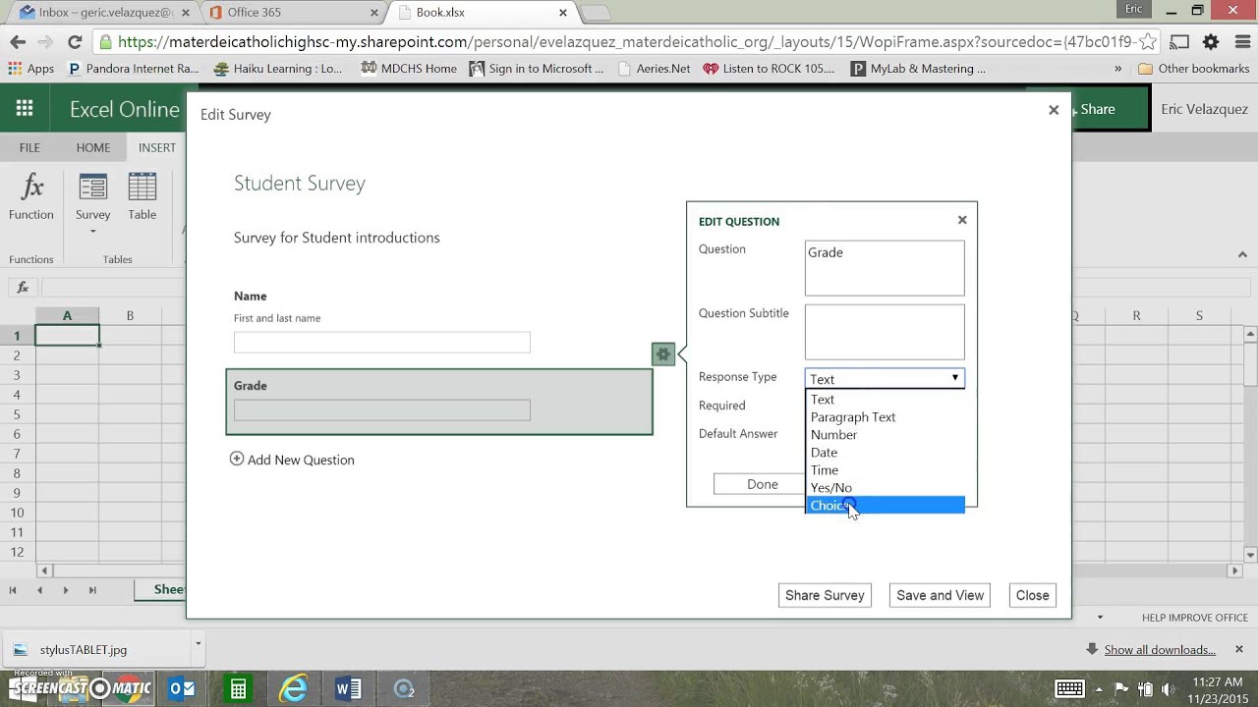Click the volume icon in system tray

point(1169,688)
